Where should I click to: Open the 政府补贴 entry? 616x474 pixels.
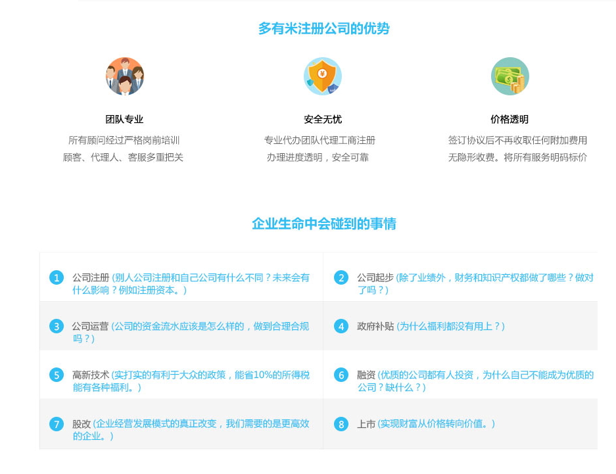(x=375, y=326)
